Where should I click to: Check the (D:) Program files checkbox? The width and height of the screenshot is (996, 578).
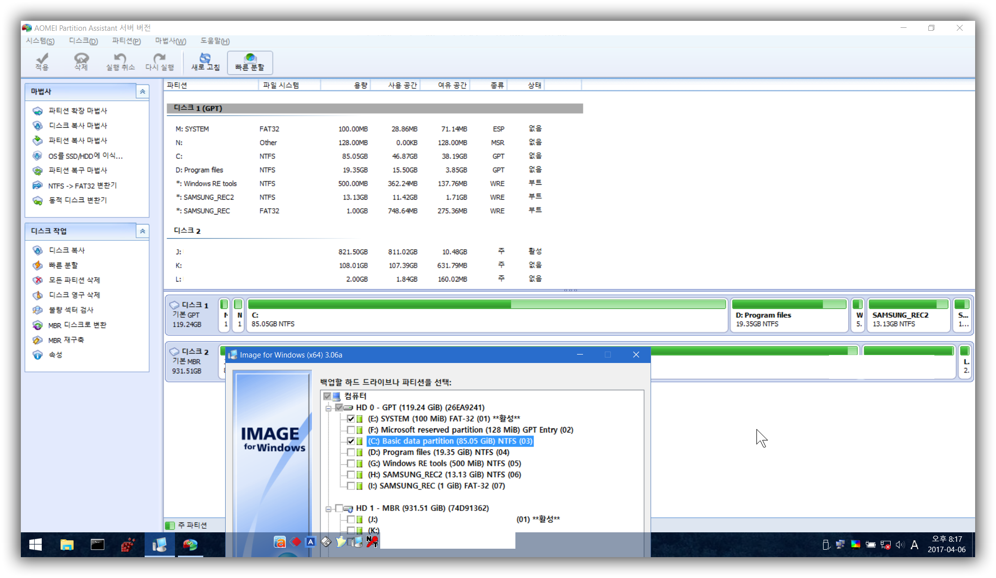tap(351, 452)
